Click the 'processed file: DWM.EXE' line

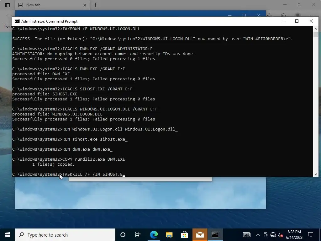41,74
